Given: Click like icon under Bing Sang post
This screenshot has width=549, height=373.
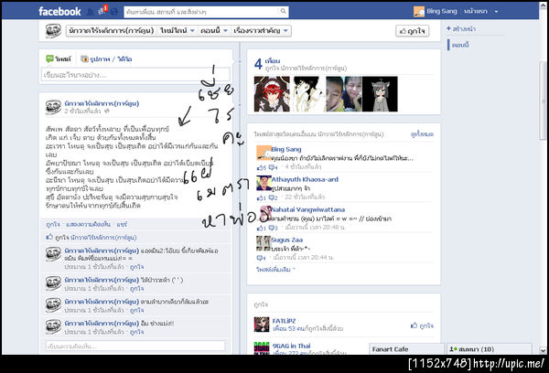Looking at the screenshot, I should [260, 167].
